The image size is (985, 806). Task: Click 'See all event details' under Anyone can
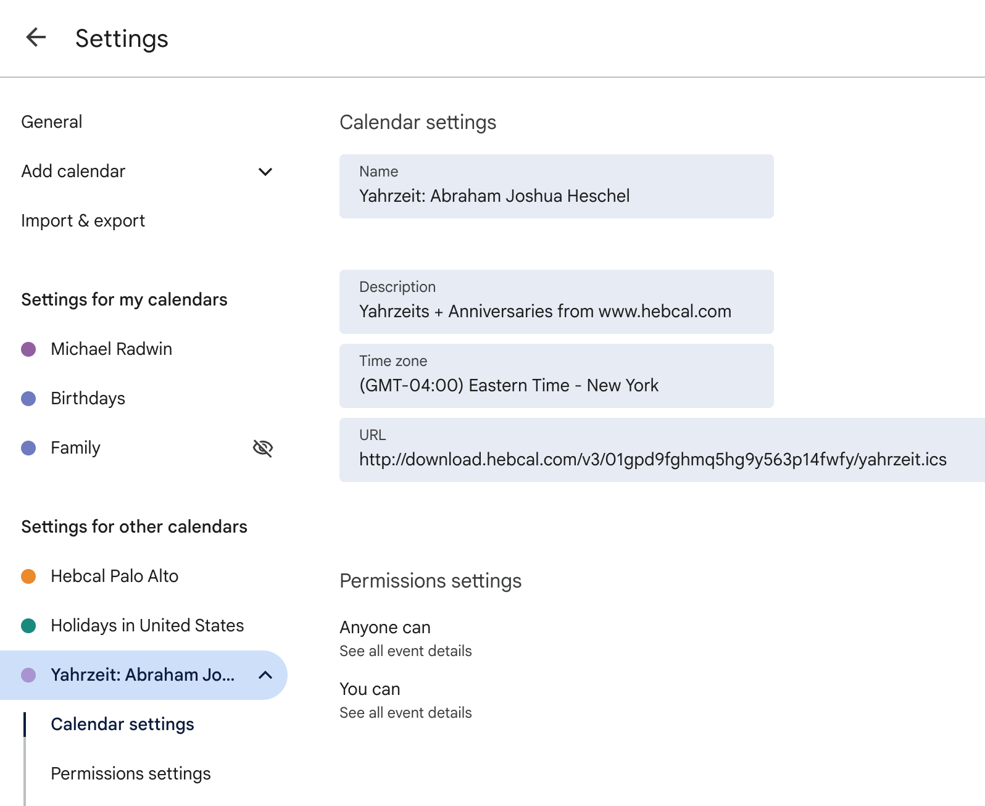(x=405, y=651)
